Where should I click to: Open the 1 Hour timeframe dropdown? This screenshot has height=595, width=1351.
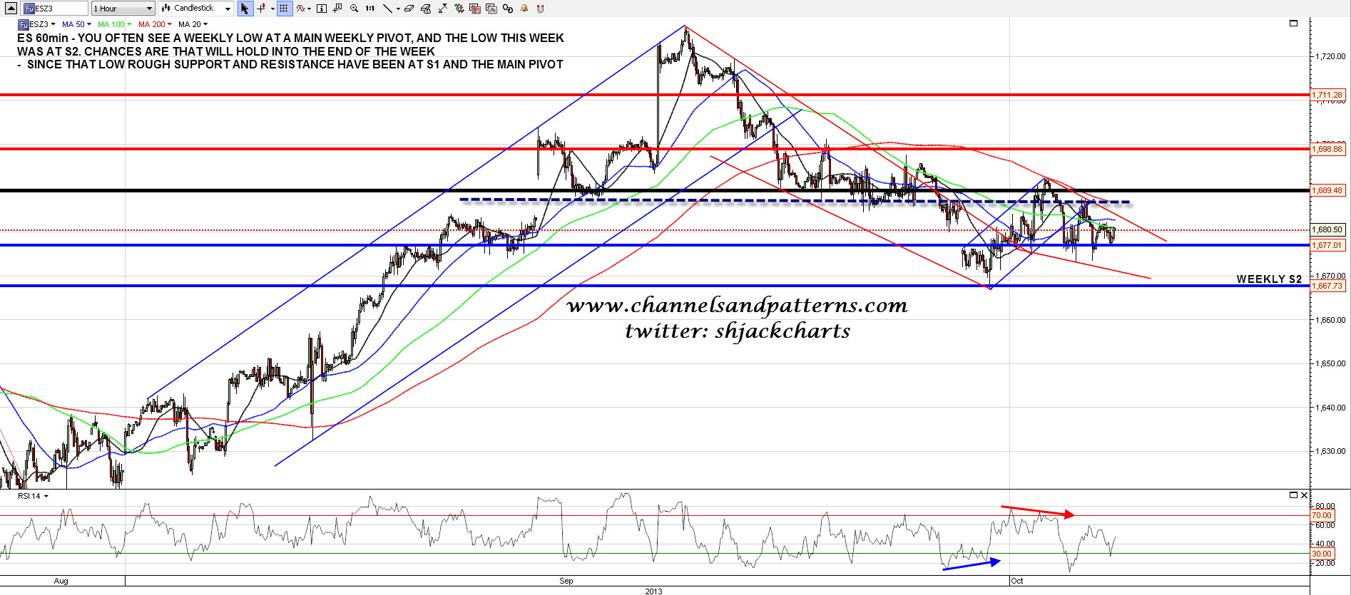coord(123,9)
